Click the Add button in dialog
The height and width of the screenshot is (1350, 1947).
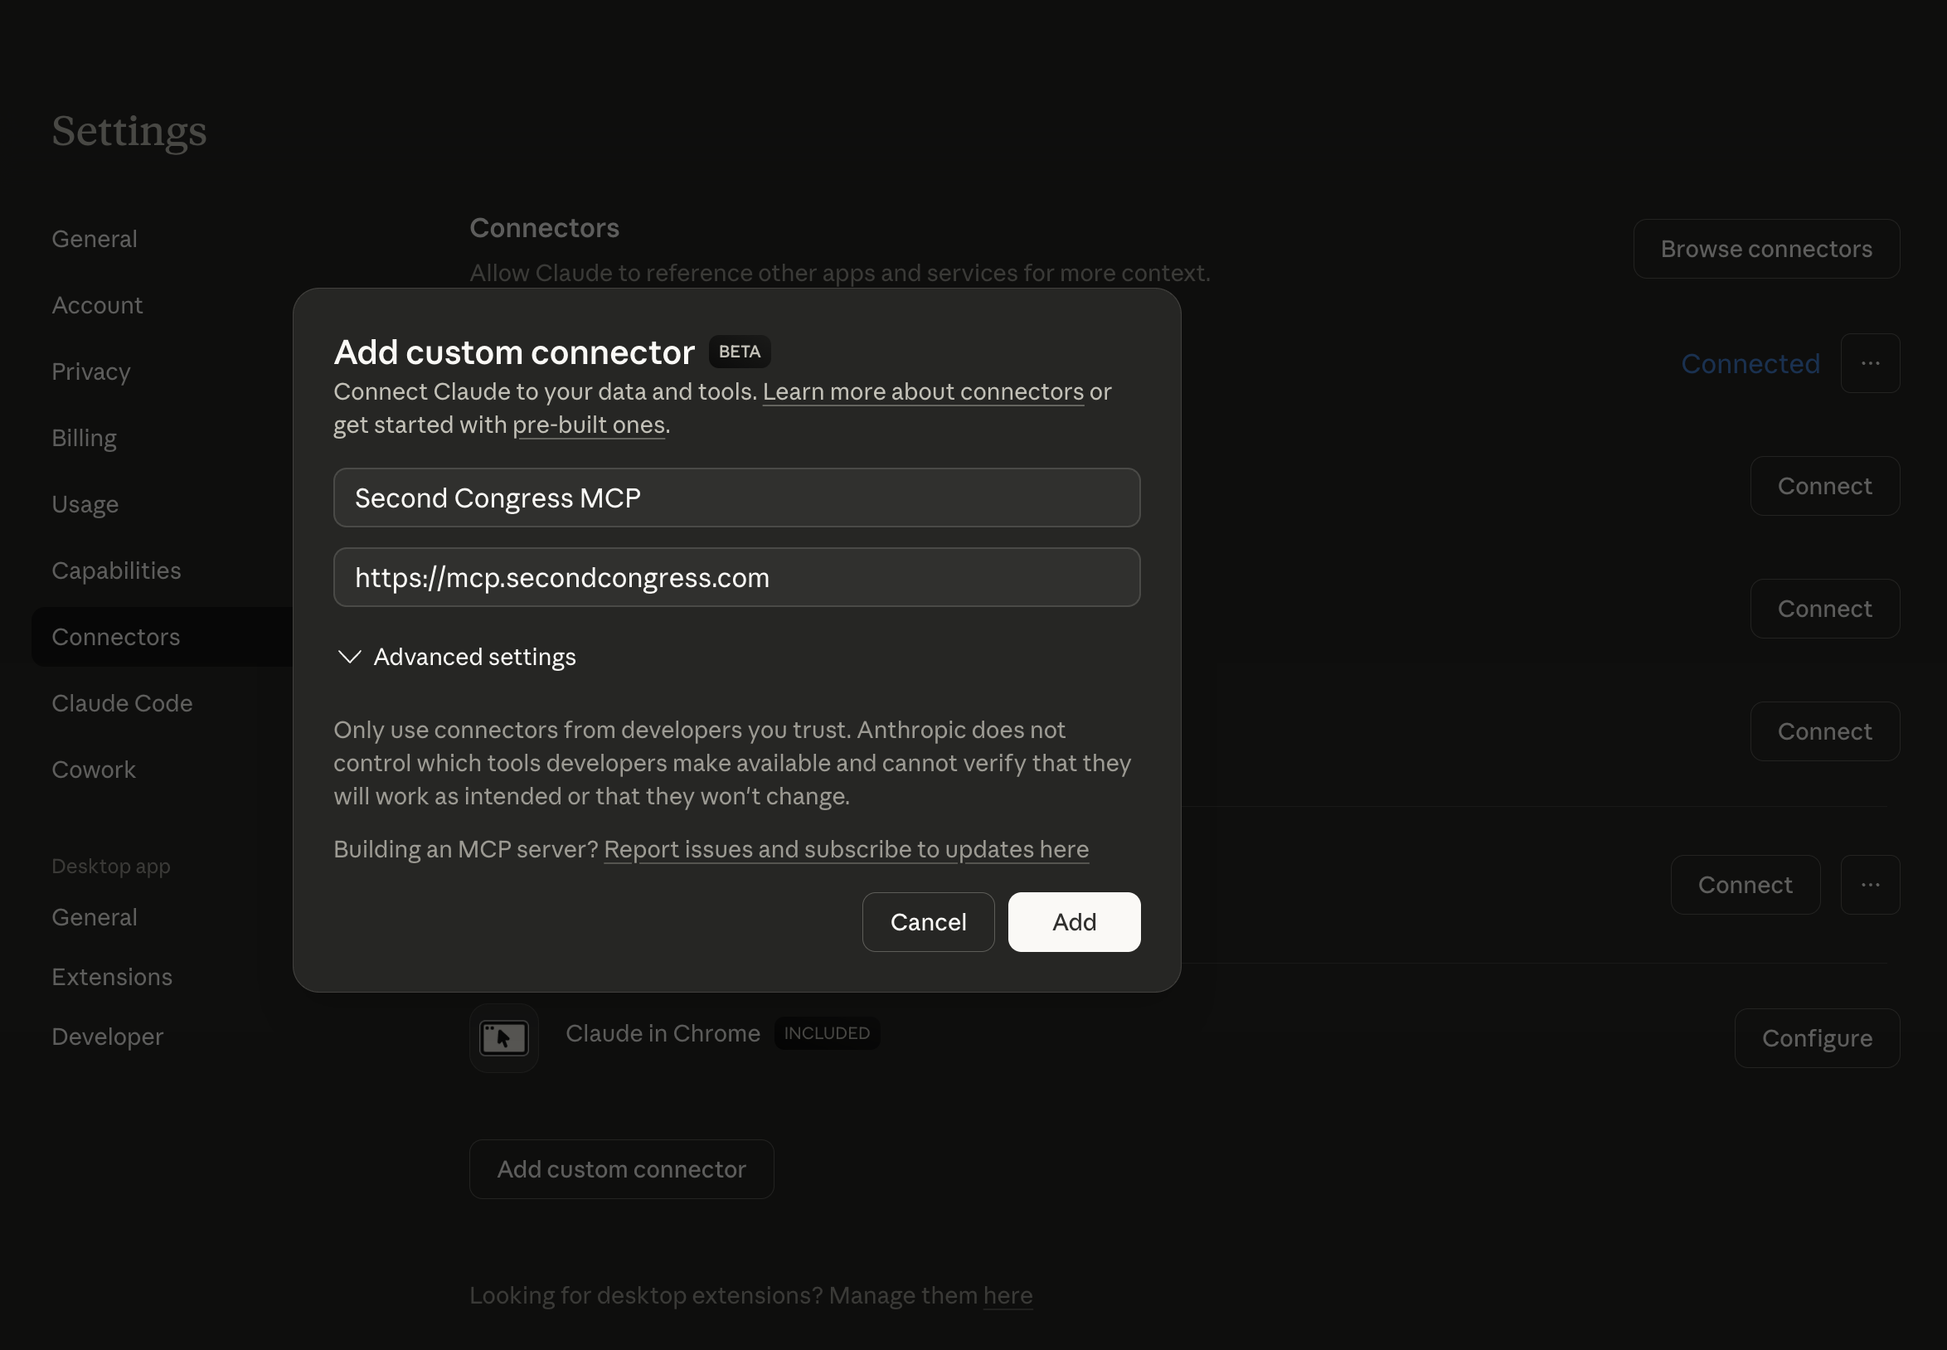pos(1074,922)
